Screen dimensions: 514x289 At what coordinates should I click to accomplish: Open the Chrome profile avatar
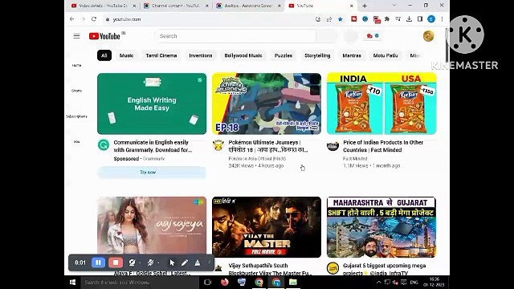[x=431, y=19]
